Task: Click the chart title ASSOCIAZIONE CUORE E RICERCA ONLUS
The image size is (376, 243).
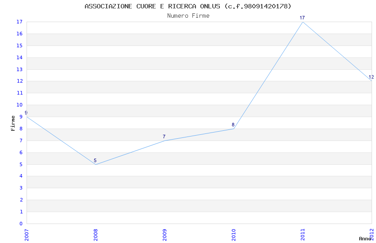Action: [x=188, y=6]
